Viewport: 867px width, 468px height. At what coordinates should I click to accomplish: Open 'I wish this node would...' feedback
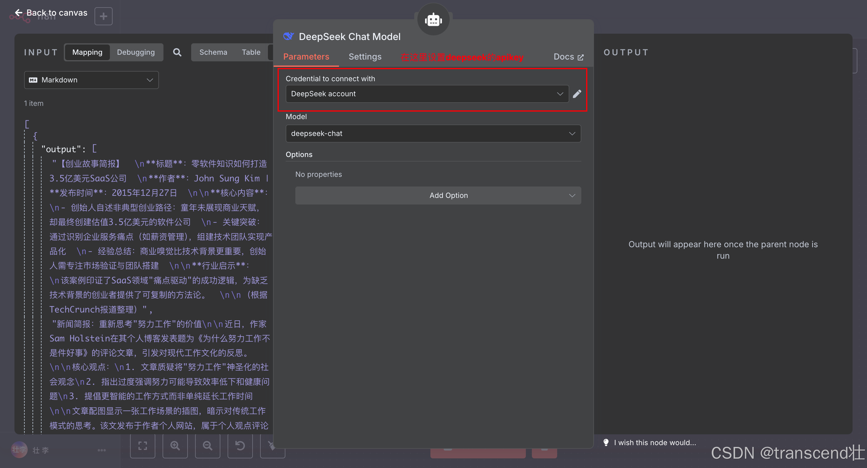pos(655,442)
